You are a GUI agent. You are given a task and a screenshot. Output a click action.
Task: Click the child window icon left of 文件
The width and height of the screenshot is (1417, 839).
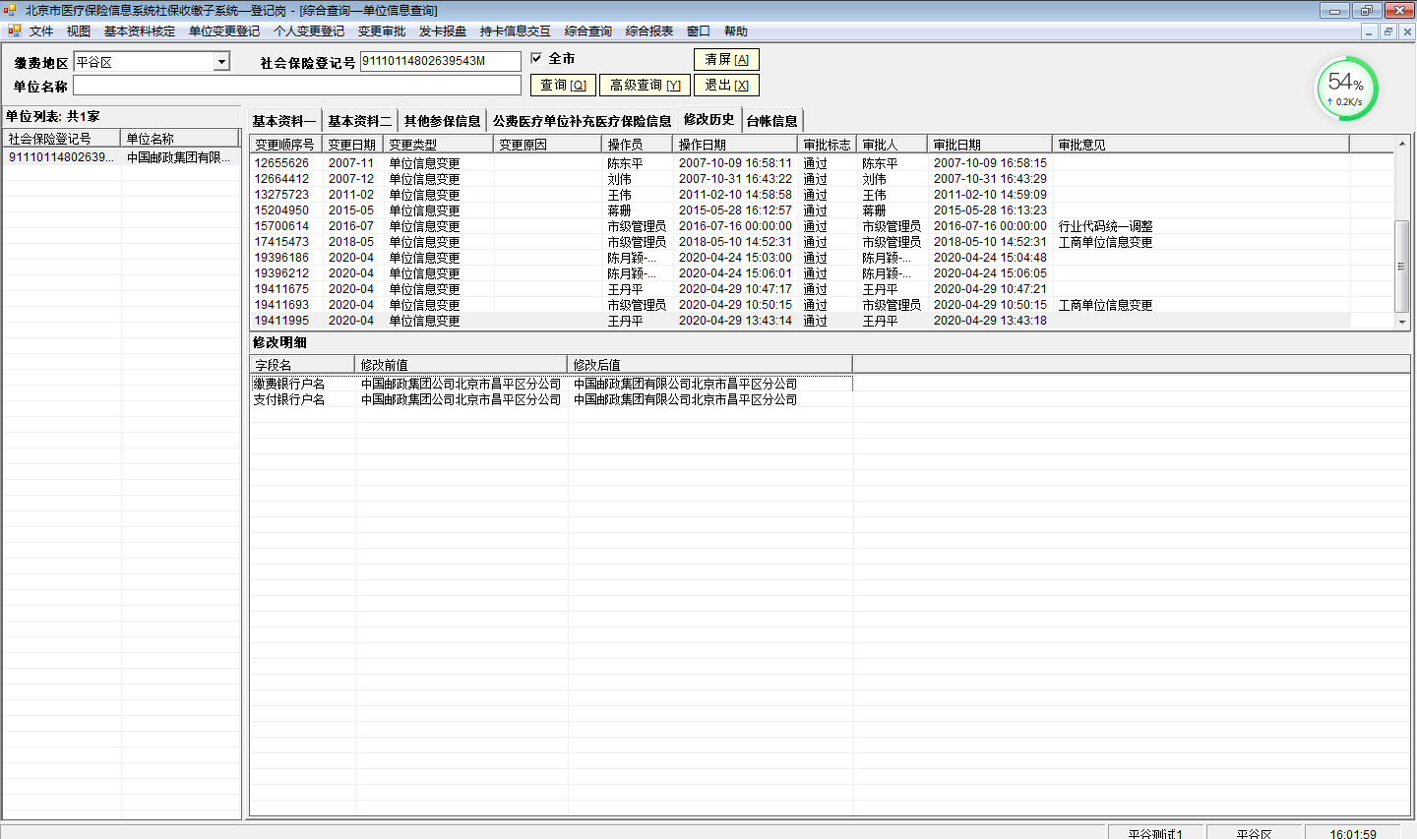(x=13, y=31)
